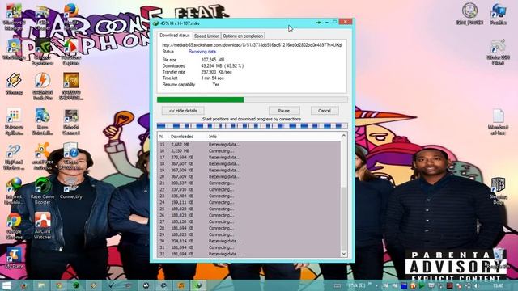Open the Windows Start button
This screenshot has width=518, height=291.
(6, 285)
